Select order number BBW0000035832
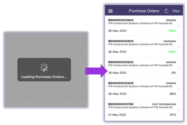 (121, 62)
